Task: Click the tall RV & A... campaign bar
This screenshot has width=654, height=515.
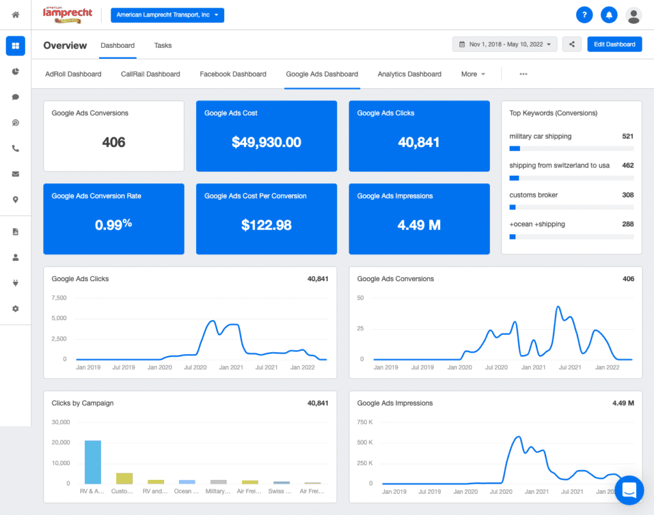Action: (x=93, y=462)
